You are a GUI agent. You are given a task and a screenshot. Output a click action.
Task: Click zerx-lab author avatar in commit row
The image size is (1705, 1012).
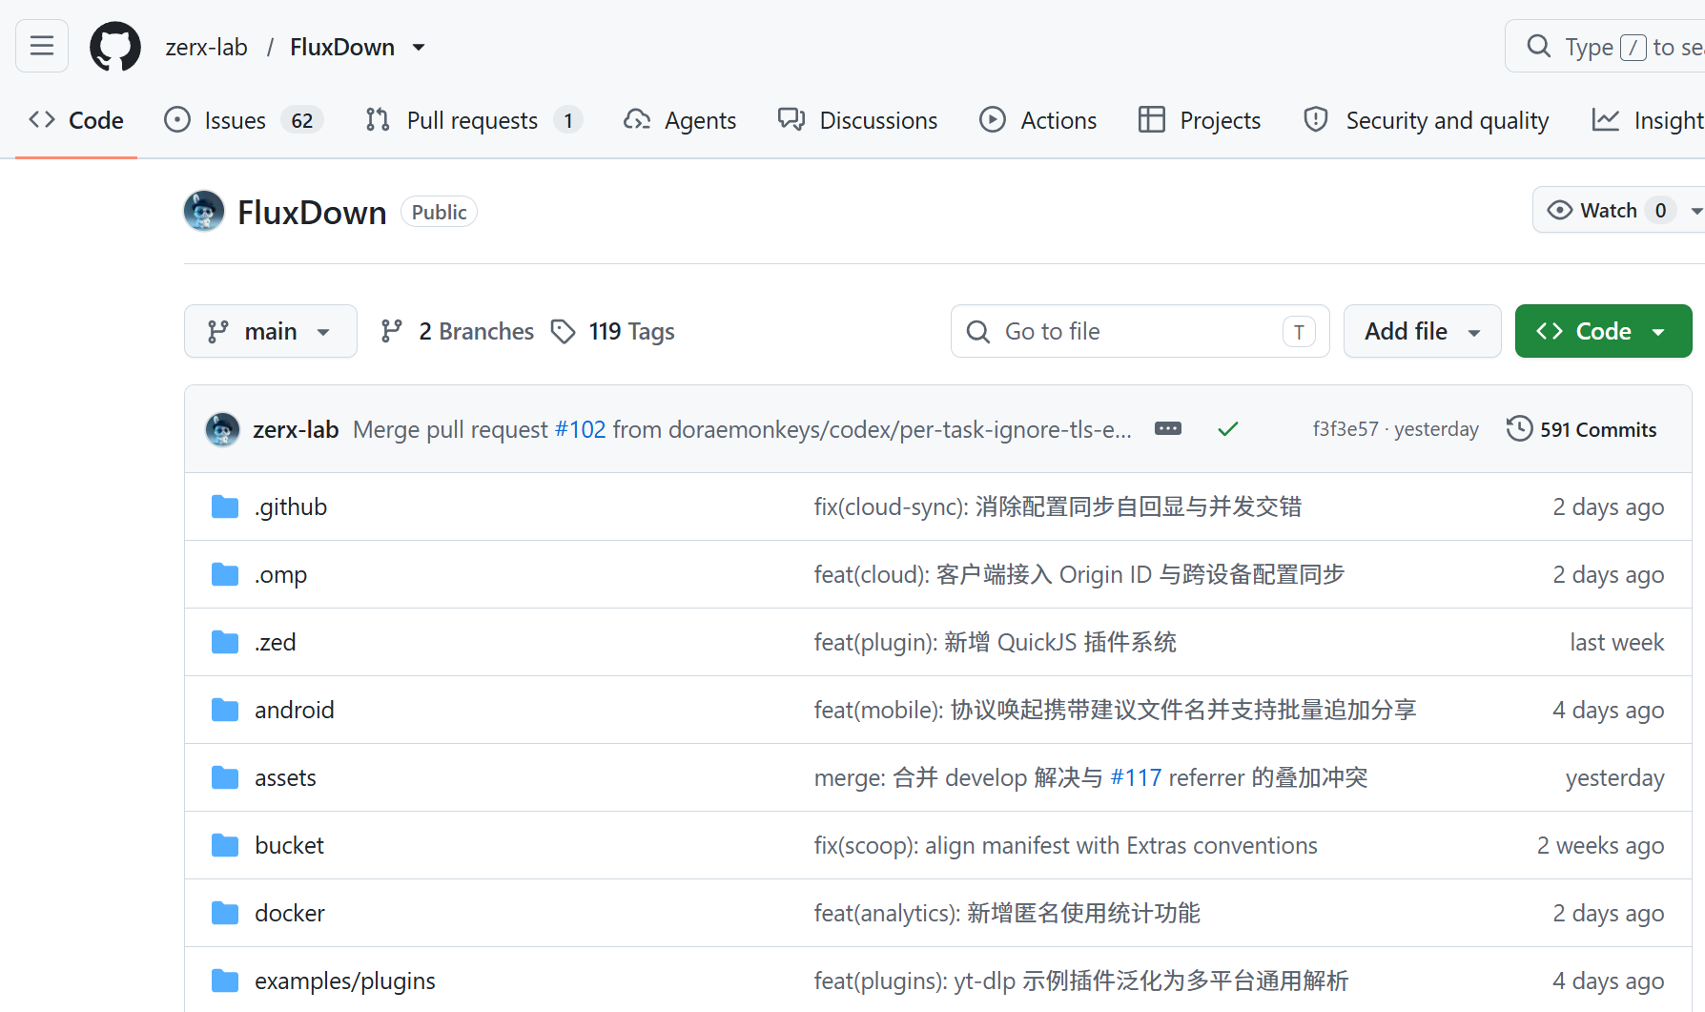[x=223, y=429]
